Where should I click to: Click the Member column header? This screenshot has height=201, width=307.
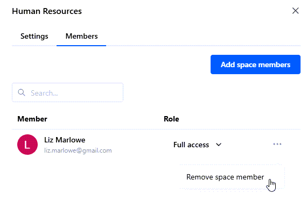coord(32,119)
